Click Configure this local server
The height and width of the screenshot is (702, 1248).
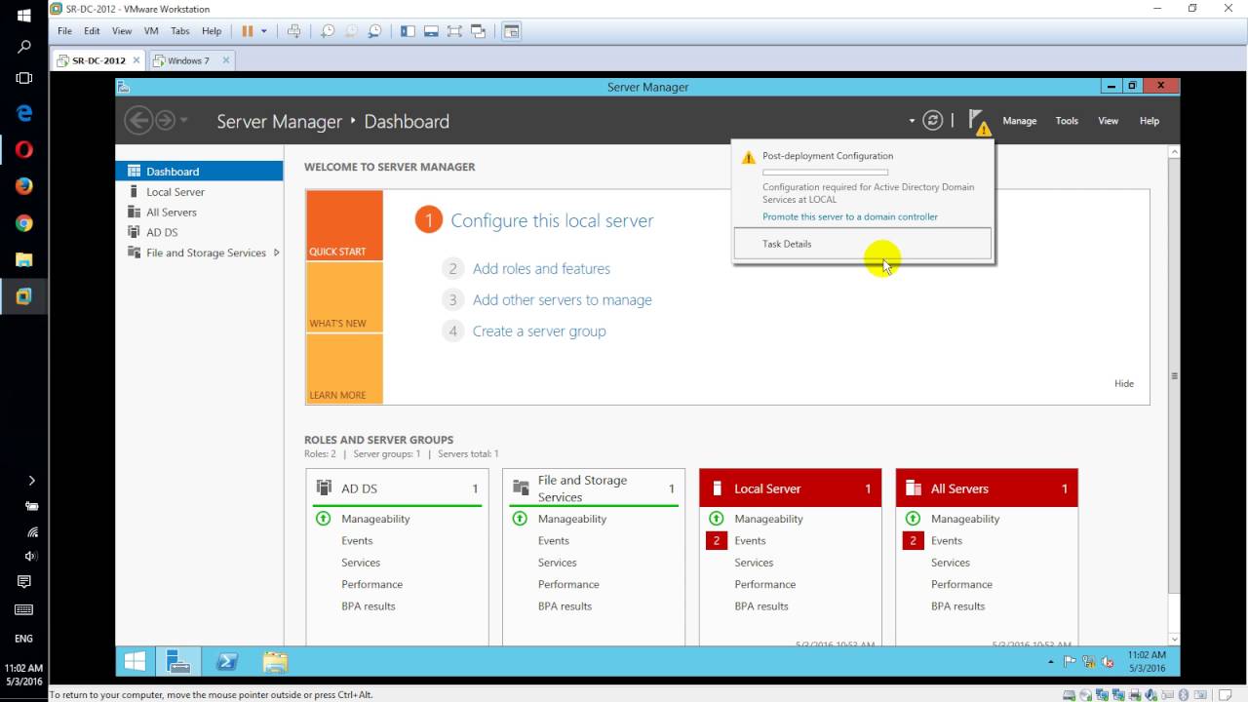click(x=552, y=220)
